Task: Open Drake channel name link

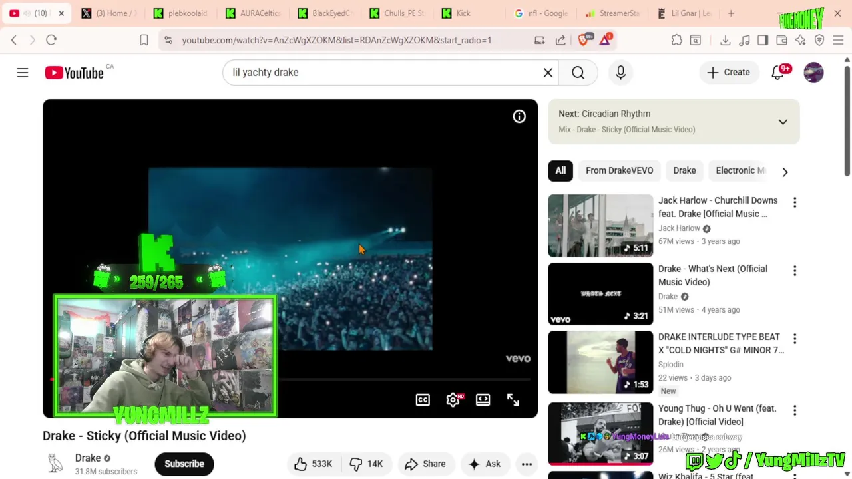Action: point(87,458)
